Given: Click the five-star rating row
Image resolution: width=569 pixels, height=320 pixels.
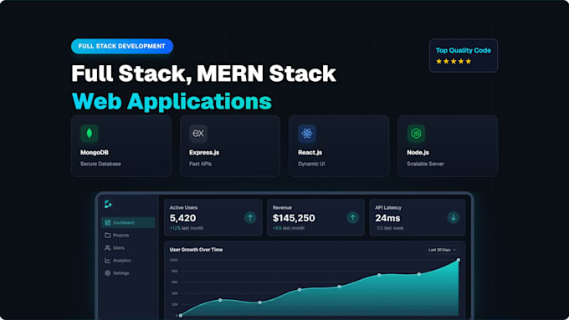Looking at the screenshot, I should pos(454,61).
